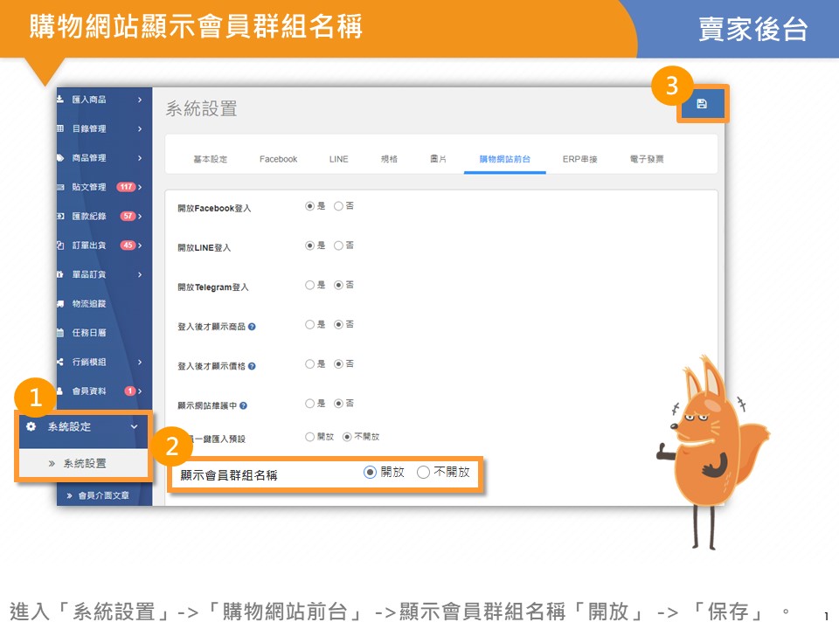Select 否 for 開放Facebook登入
Screen dimensions: 839x629
pyautogui.click(x=338, y=206)
